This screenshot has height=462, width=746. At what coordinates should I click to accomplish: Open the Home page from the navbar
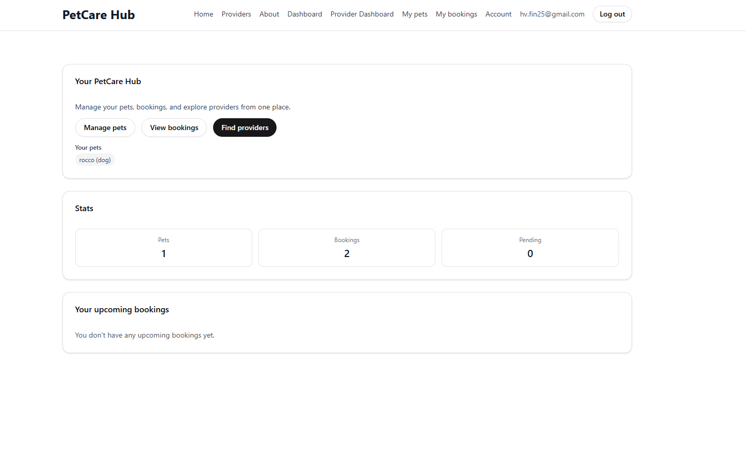tap(203, 14)
